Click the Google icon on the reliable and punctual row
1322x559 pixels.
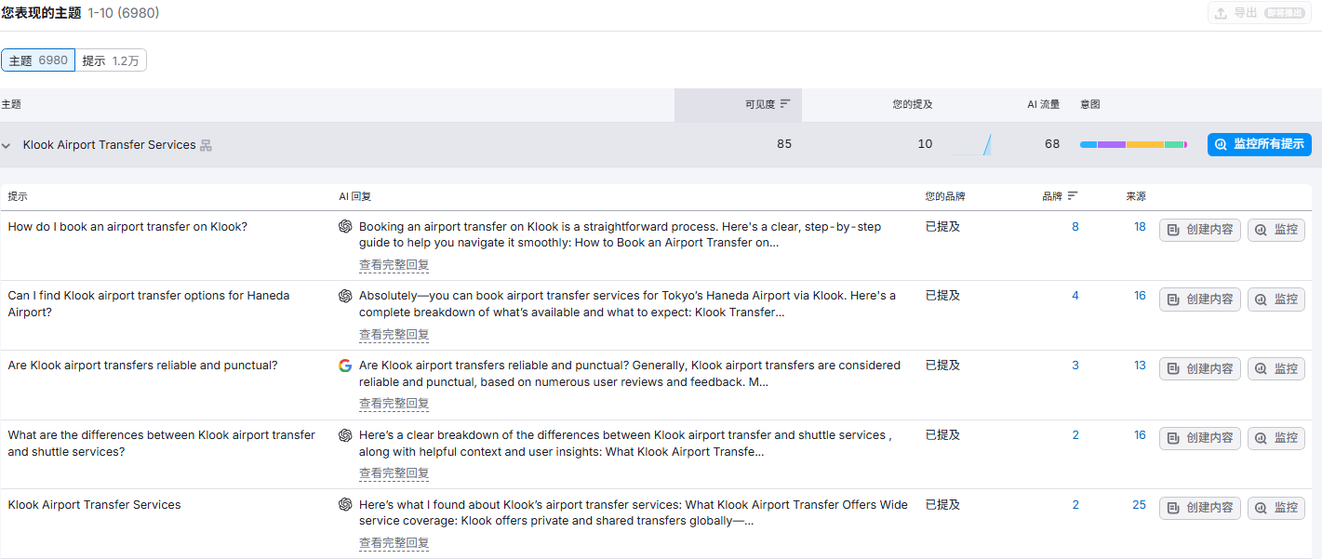pyautogui.click(x=345, y=366)
